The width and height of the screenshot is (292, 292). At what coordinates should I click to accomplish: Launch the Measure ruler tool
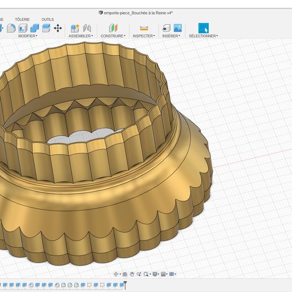pos(144,28)
